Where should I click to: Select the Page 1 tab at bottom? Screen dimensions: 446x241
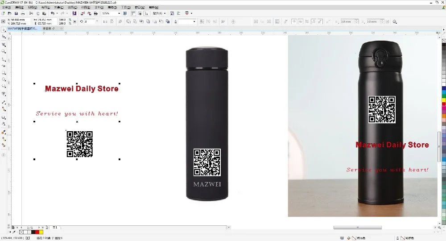pyautogui.click(x=55, y=228)
